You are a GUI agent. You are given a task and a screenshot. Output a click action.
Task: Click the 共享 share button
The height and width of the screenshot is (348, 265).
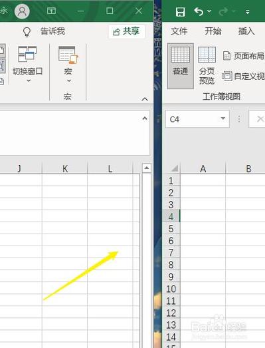[126, 31]
